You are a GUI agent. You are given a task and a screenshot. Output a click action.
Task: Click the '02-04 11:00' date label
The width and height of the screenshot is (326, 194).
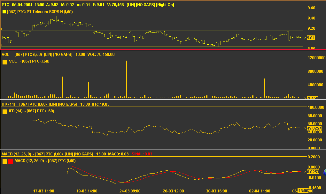click(260, 191)
